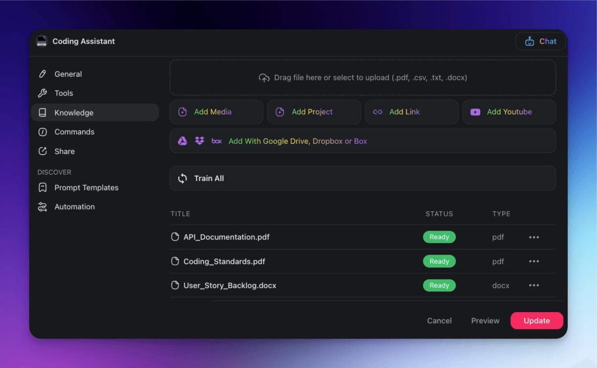Click the Google Drive icon
Image resolution: width=597 pixels, height=368 pixels.
182,141
